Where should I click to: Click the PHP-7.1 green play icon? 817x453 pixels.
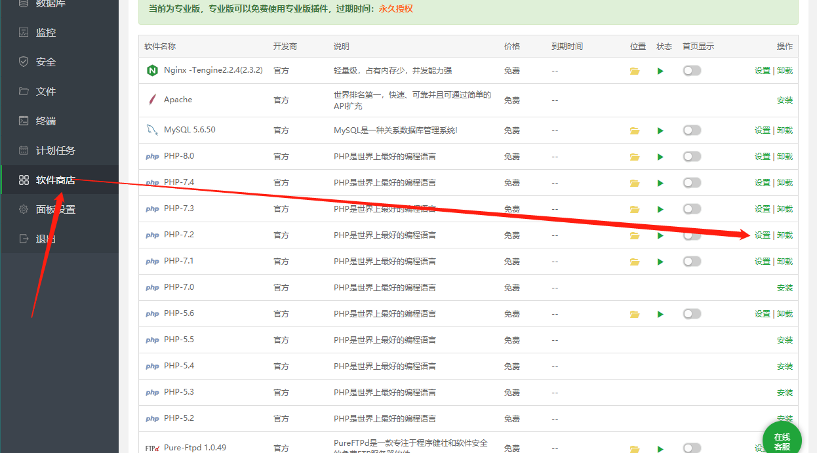660,262
